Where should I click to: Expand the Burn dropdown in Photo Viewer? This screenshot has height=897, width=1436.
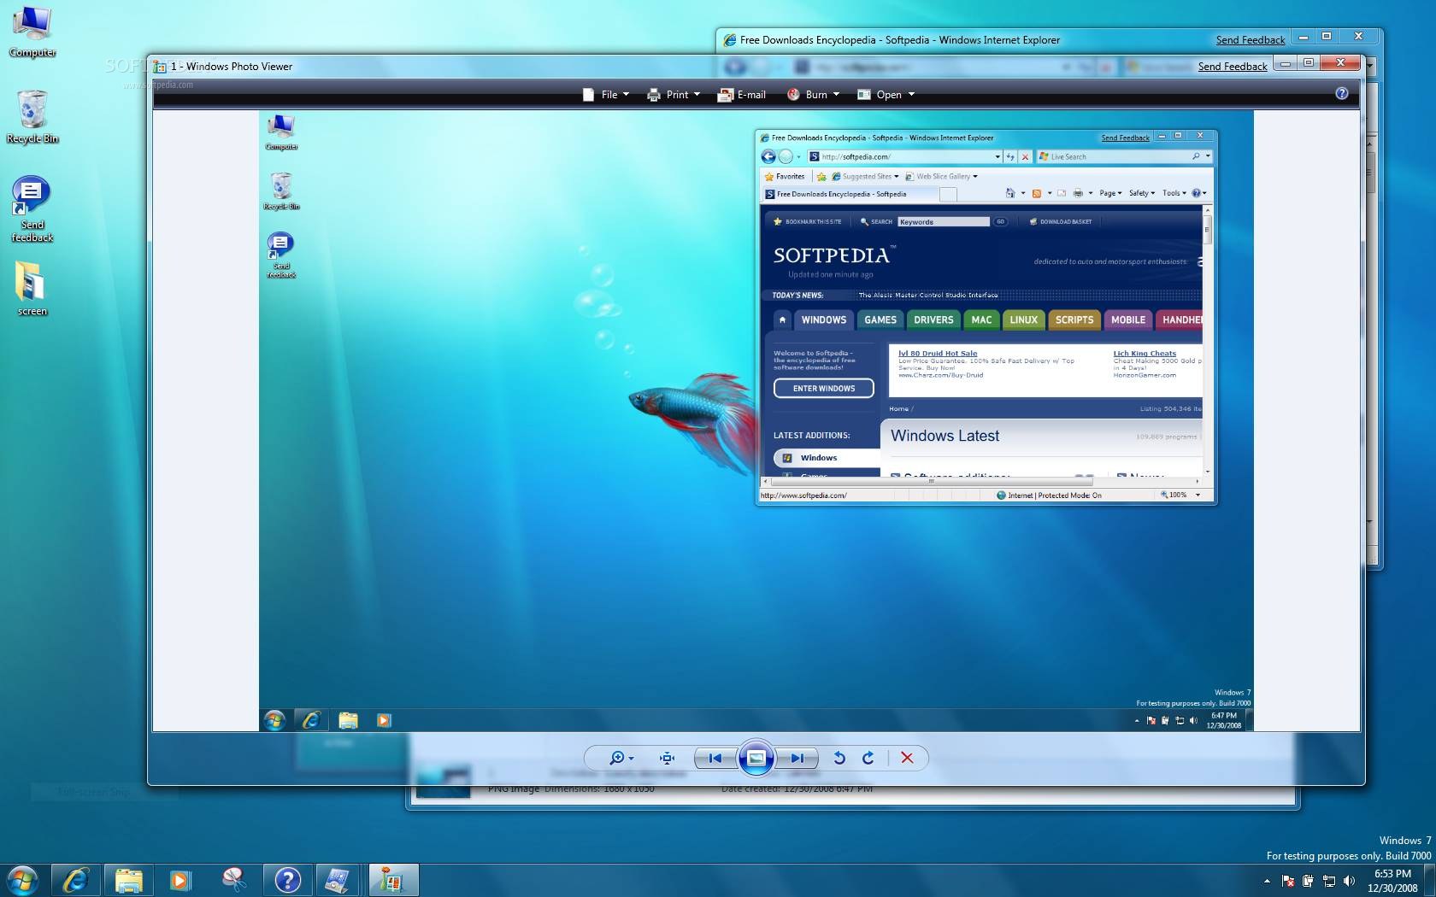coord(813,95)
